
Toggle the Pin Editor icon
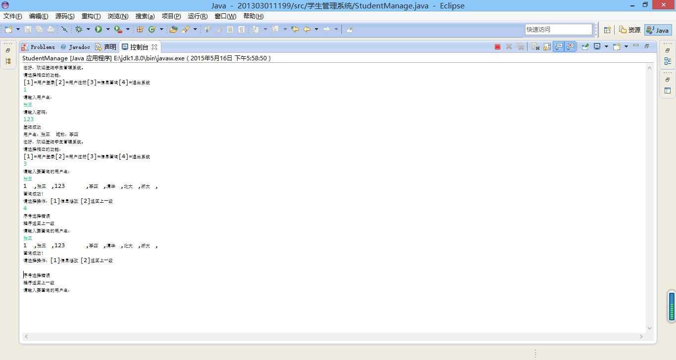pos(349,30)
